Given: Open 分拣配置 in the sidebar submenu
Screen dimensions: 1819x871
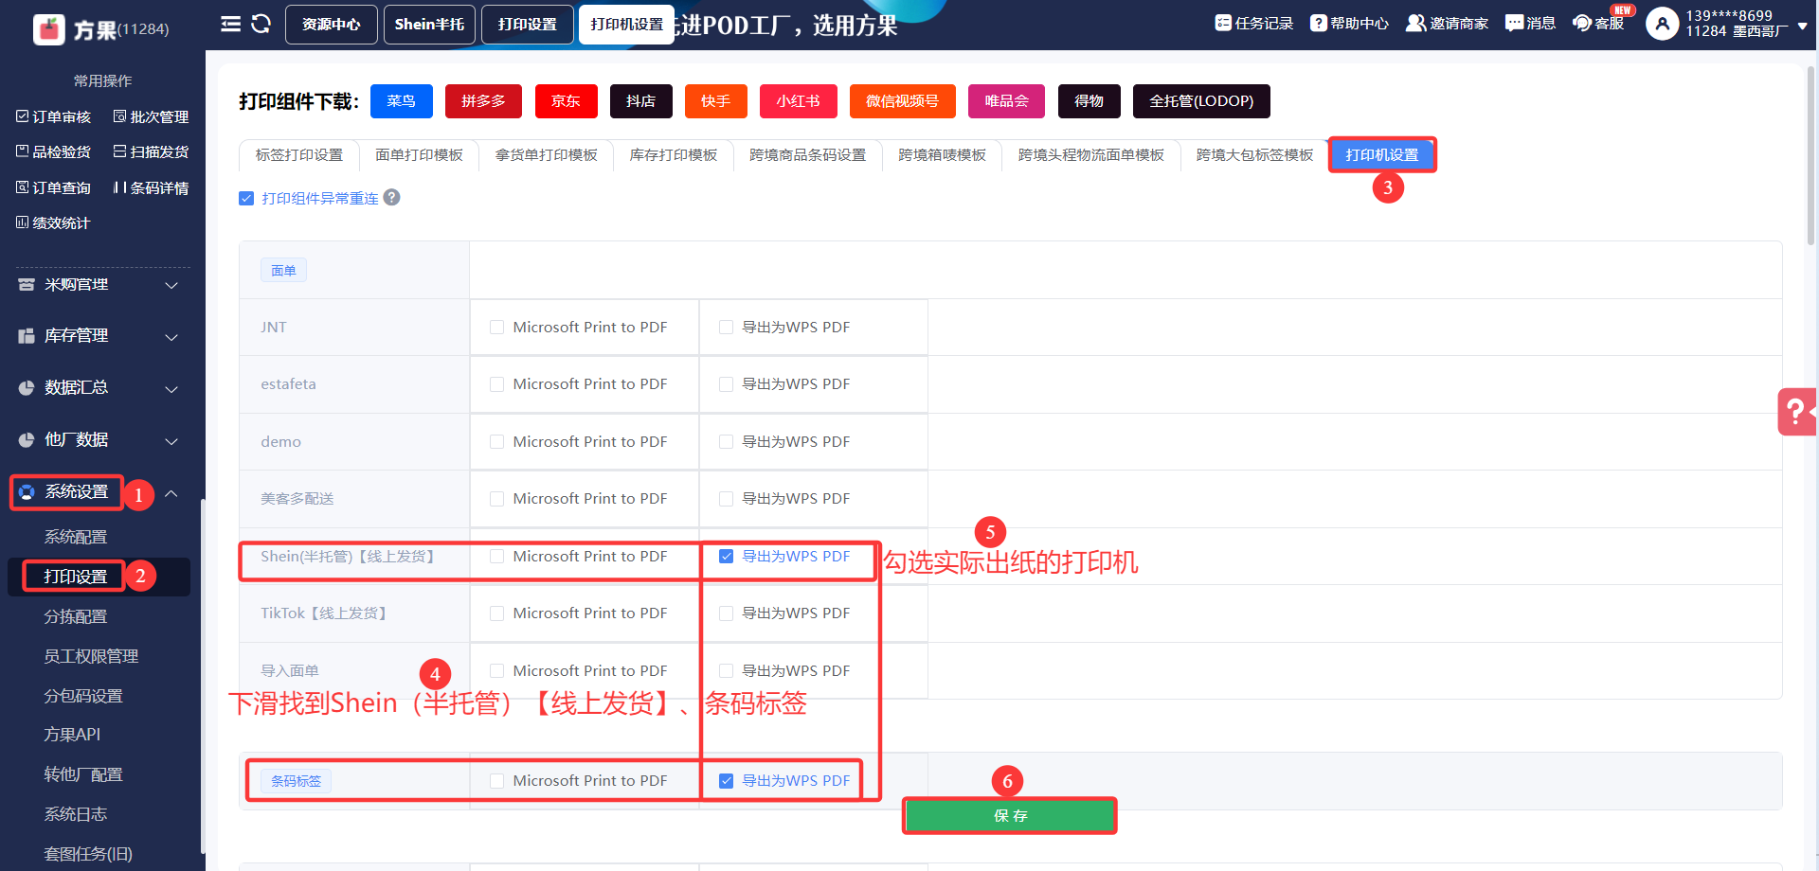Looking at the screenshot, I should [76, 616].
